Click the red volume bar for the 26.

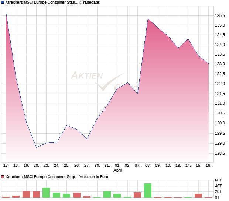coord(77,195)
